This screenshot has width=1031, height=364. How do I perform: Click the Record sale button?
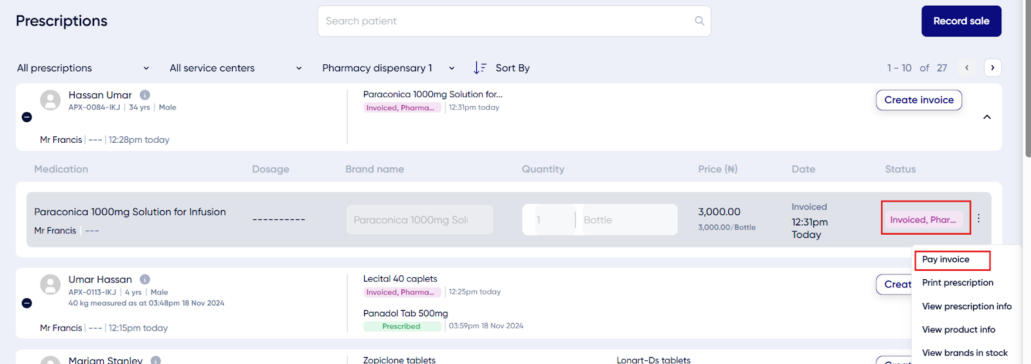[961, 21]
